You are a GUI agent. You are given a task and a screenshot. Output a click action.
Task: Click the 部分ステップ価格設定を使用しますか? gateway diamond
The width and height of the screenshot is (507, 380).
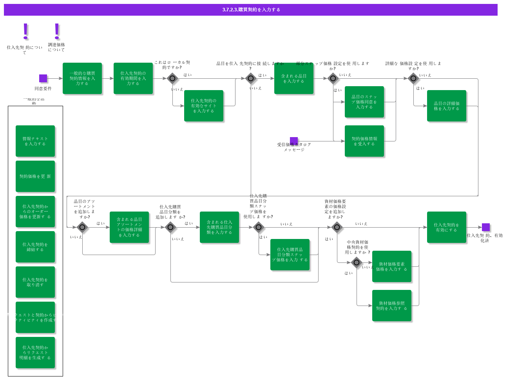tap(333, 78)
